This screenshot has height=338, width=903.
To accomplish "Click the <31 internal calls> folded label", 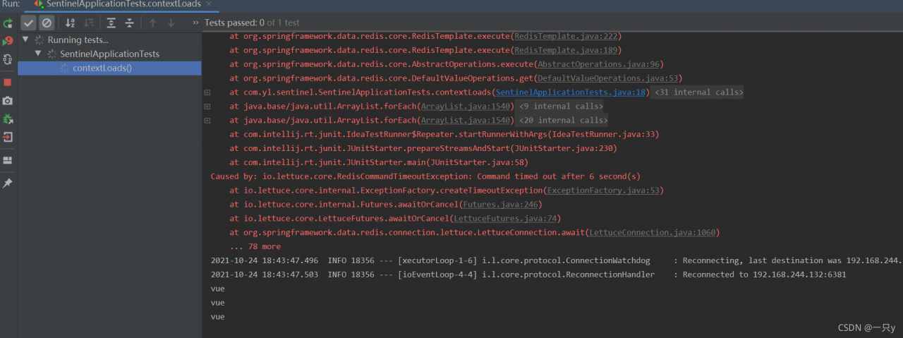I will coord(698,92).
